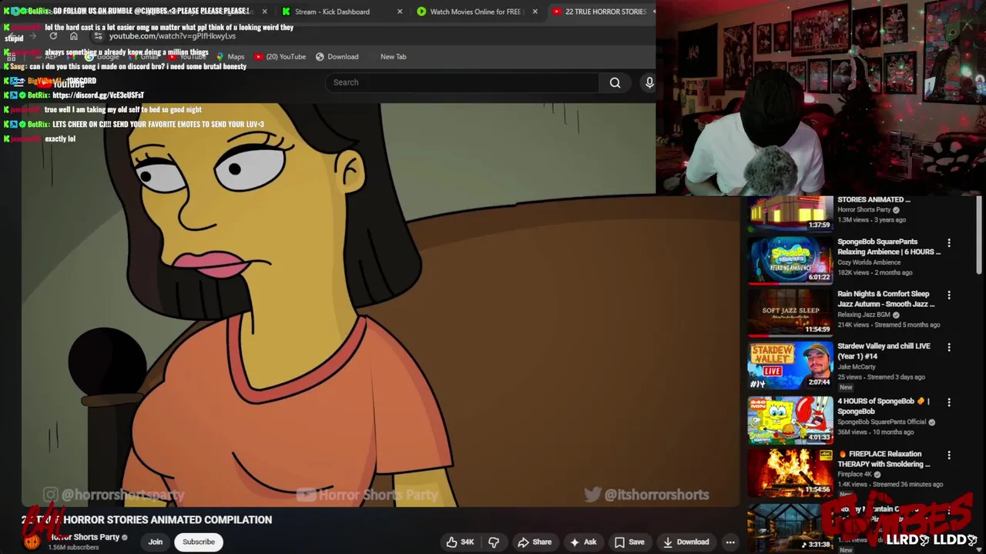Open Cozy Worlds Ambience channel name
The height and width of the screenshot is (554, 986).
point(869,262)
